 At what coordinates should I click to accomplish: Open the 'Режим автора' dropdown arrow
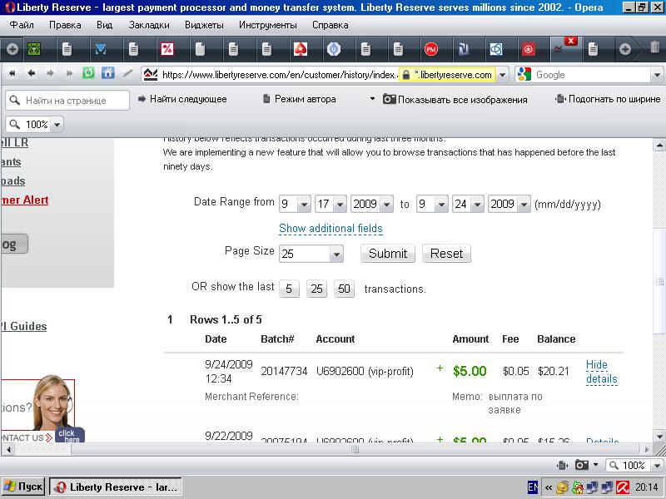pos(372,99)
